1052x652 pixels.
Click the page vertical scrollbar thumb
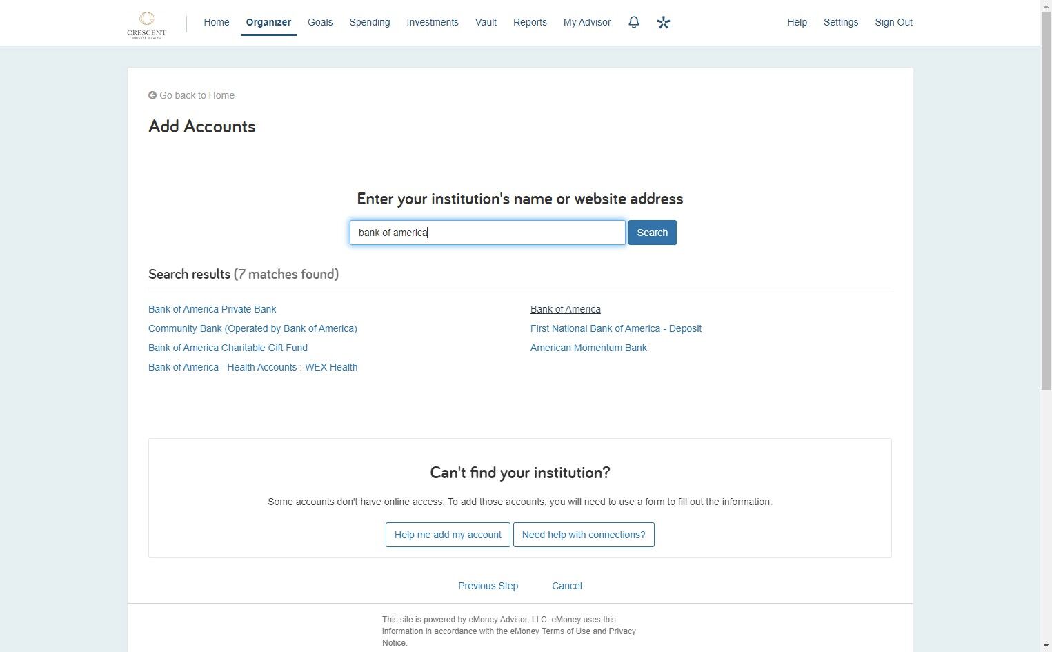coord(1046,200)
